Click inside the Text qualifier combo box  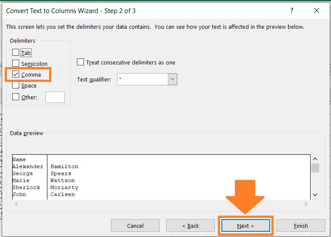tap(143, 79)
